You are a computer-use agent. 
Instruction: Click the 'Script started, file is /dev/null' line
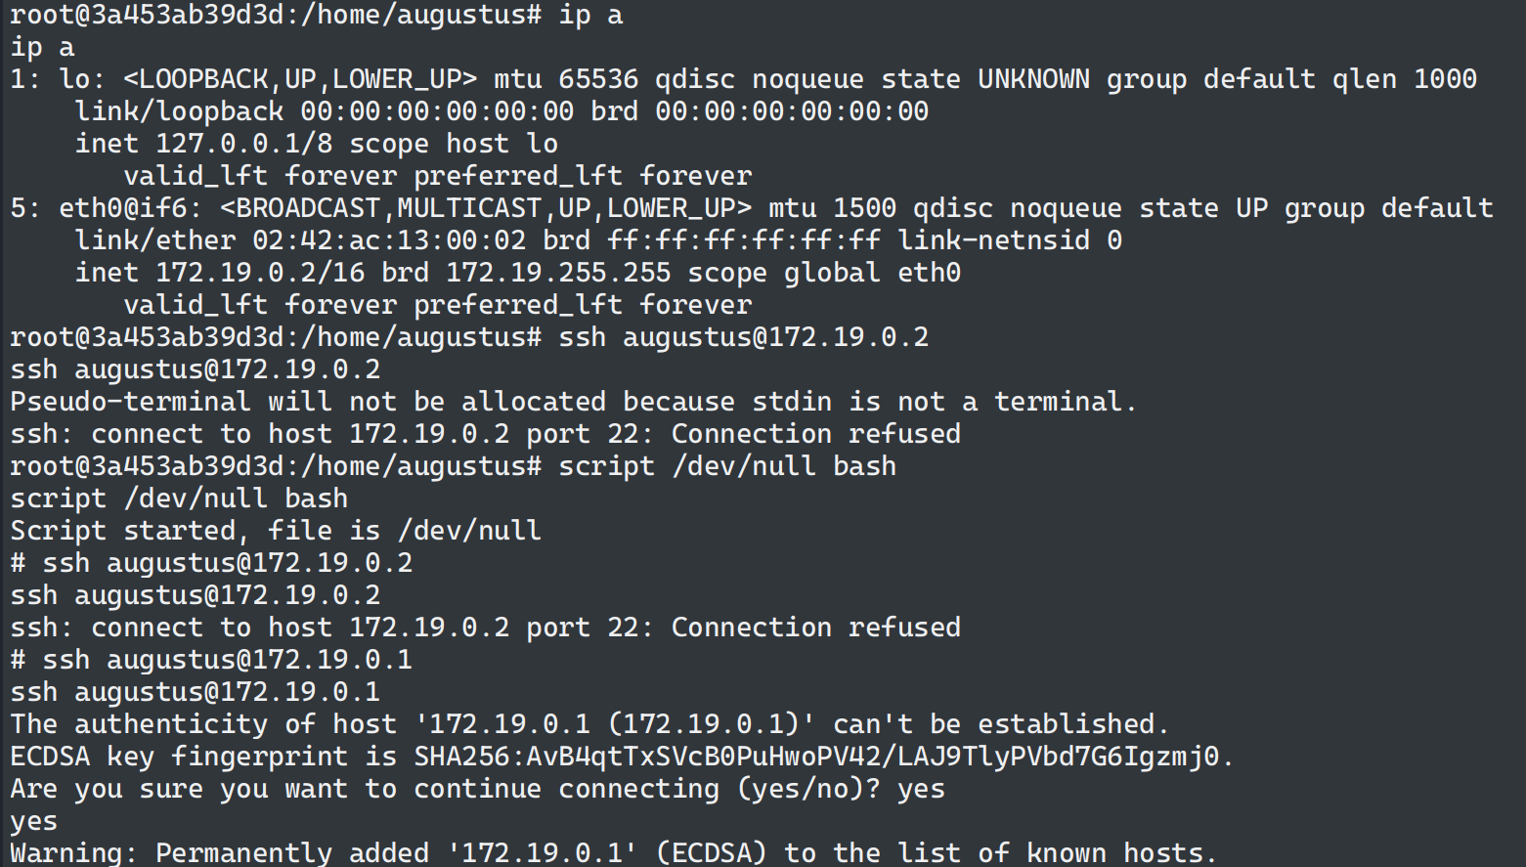[x=276, y=531]
